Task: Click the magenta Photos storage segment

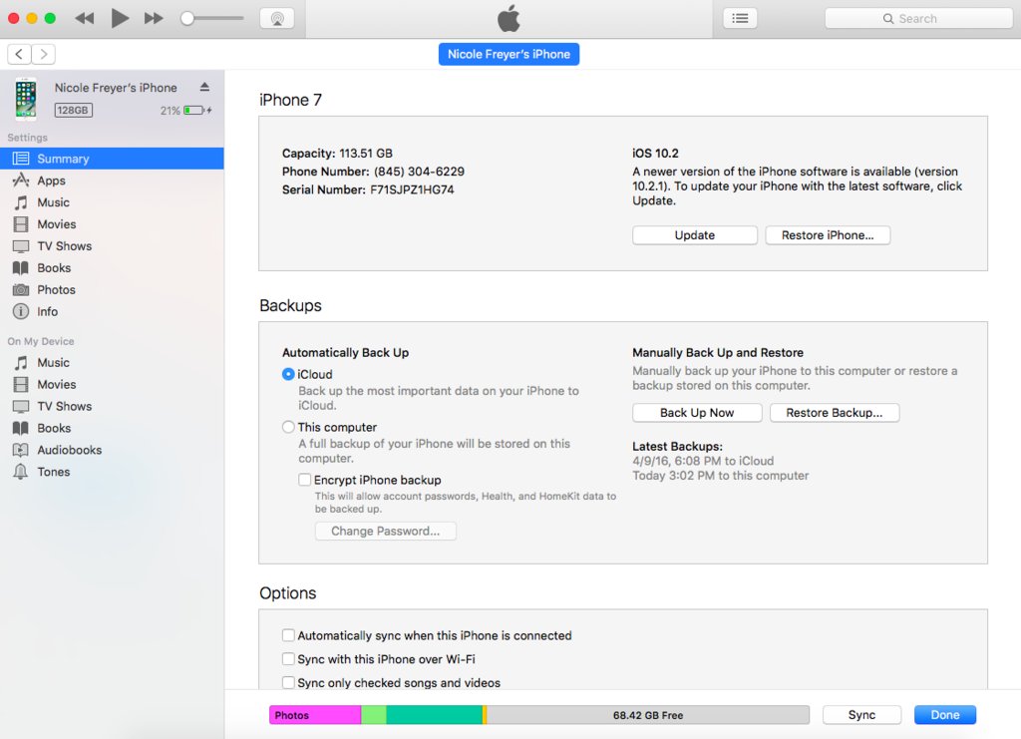Action: tap(315, 715)
